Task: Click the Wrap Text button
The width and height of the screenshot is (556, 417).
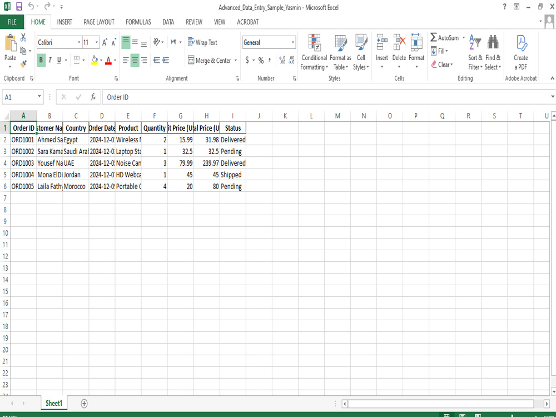Action: pos(202,43)
